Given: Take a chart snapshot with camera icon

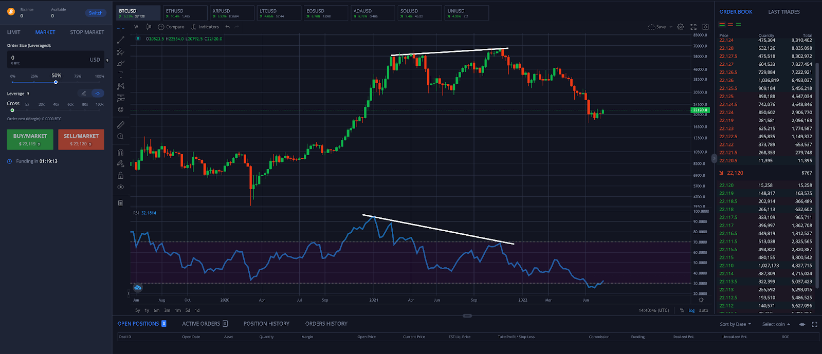Looking at the screenshot, I should (x=705, y=27).
